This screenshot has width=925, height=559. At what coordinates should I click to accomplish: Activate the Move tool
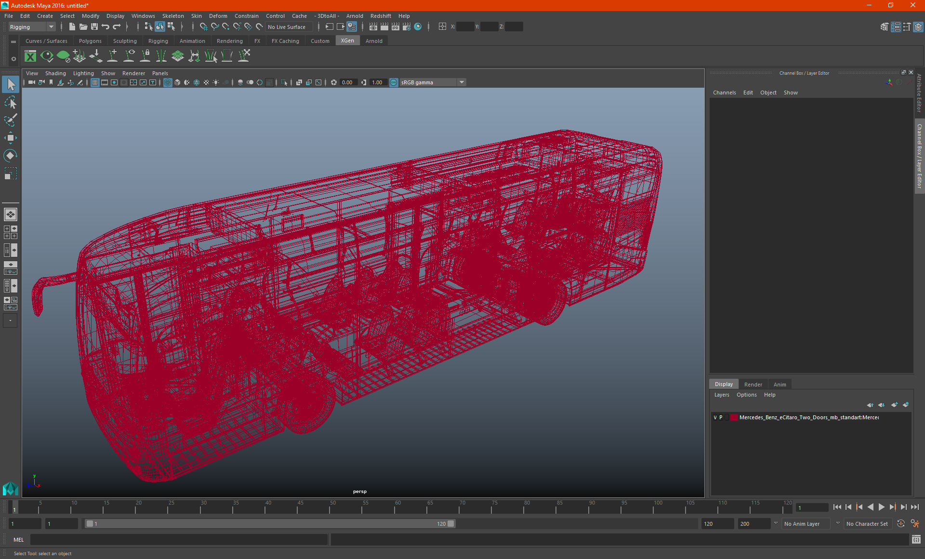click(x=10, y=138)
